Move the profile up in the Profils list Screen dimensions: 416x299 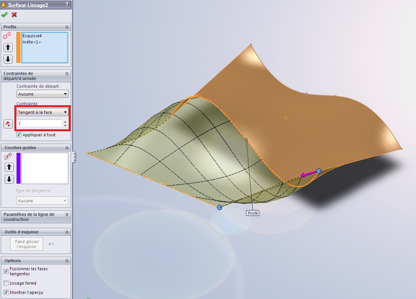[8, 47]
